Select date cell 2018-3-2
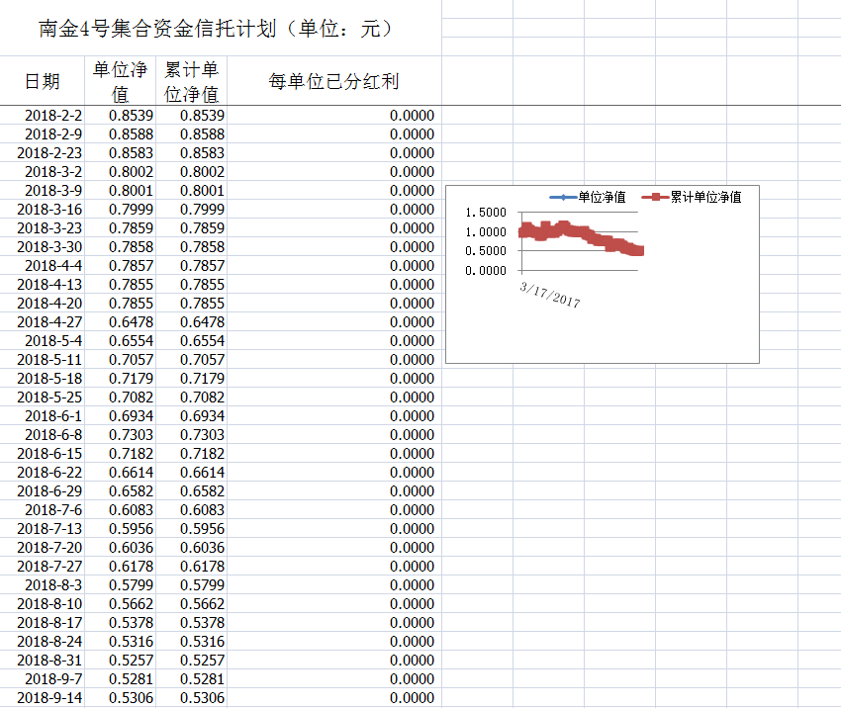This screenshot has height=708, width=841. [x=42, y=171]
